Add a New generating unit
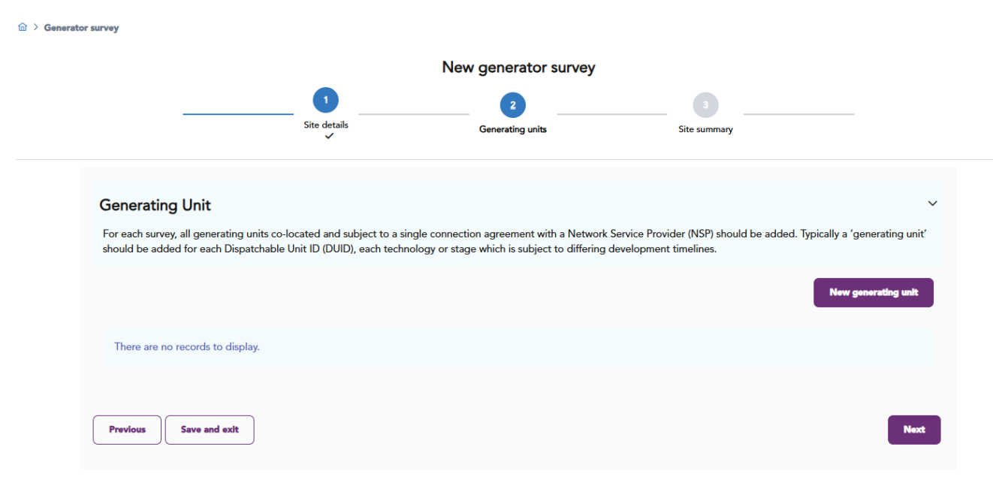 coord(873,293)
